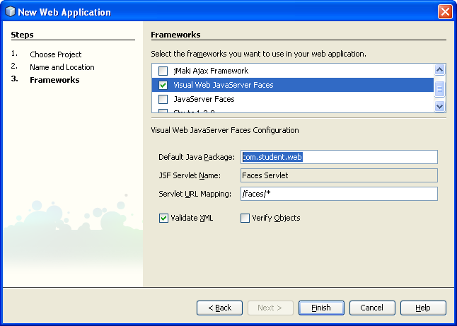Click the Default Java Package field
Image resolution: width=457 pixels, height=326 pixels.
pyautogui.click(x=339, y=157)
